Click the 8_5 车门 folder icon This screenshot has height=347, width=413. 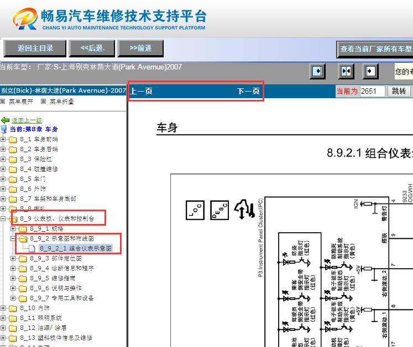click(x=13, y=179)
